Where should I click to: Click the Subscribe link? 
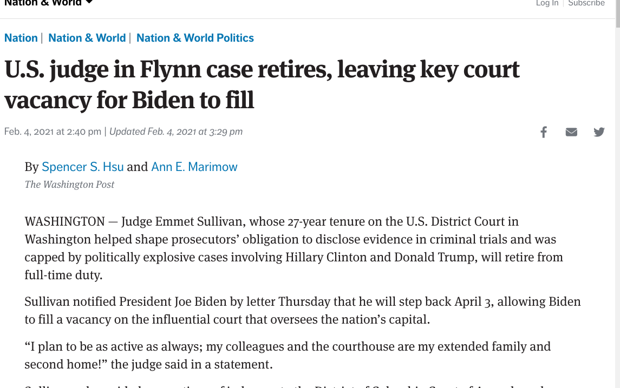click(x=586, y=3)
